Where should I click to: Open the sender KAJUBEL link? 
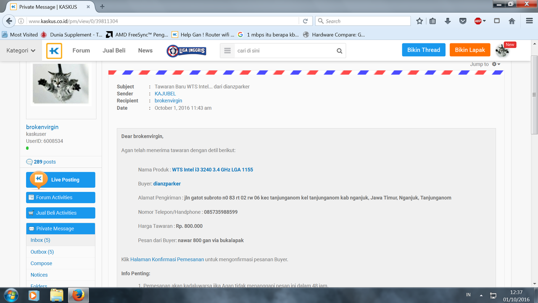(x=165, y=94)
